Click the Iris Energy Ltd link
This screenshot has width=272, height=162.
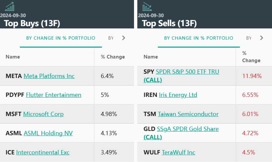click(178, 95)
